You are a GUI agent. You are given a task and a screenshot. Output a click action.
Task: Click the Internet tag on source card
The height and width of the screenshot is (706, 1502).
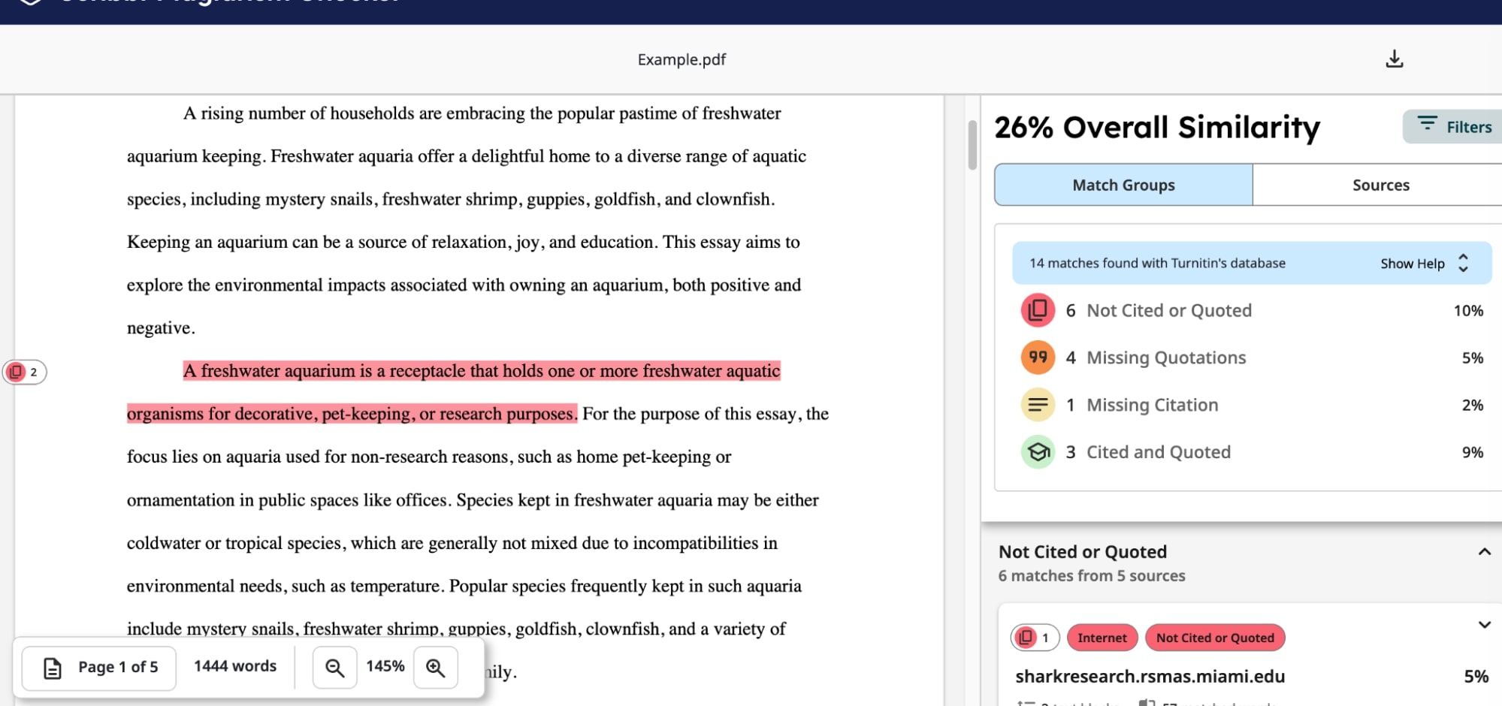tap(1102, 638)
